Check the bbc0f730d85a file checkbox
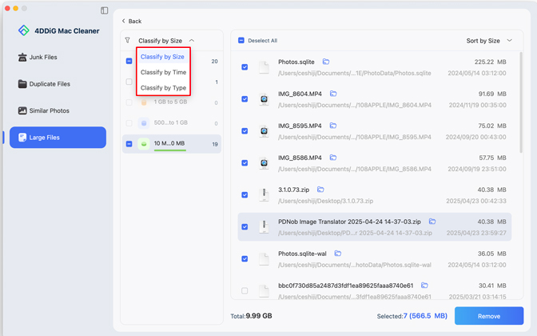537x336 pixels. pos(245,291)
